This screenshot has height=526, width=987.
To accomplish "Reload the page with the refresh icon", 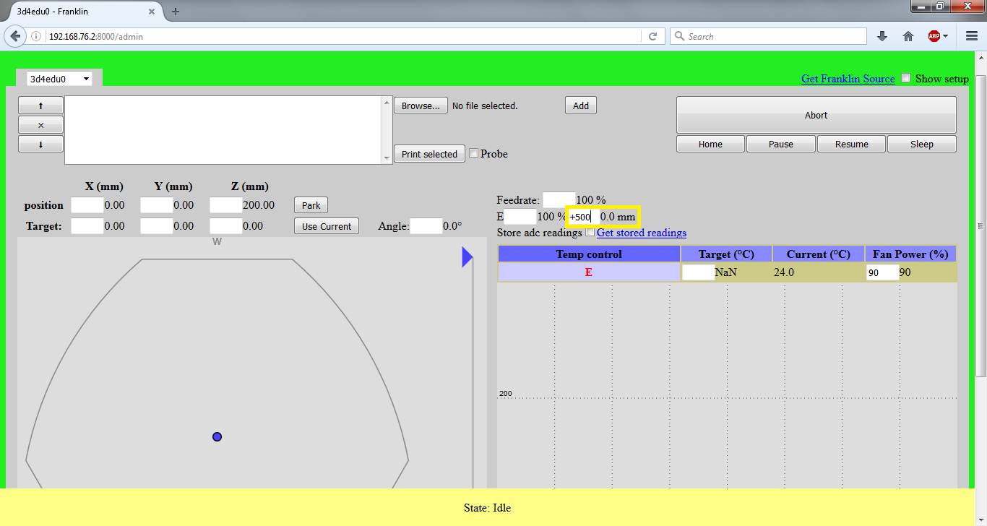I will [x=652, y=36].
